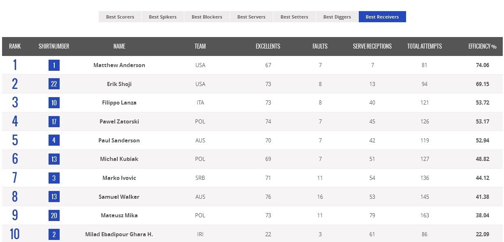The width and height of the screenshot is (504, 242).
Task: Click Matthew Anderson's shirt number 1 badge
Action: pos(54,65)
